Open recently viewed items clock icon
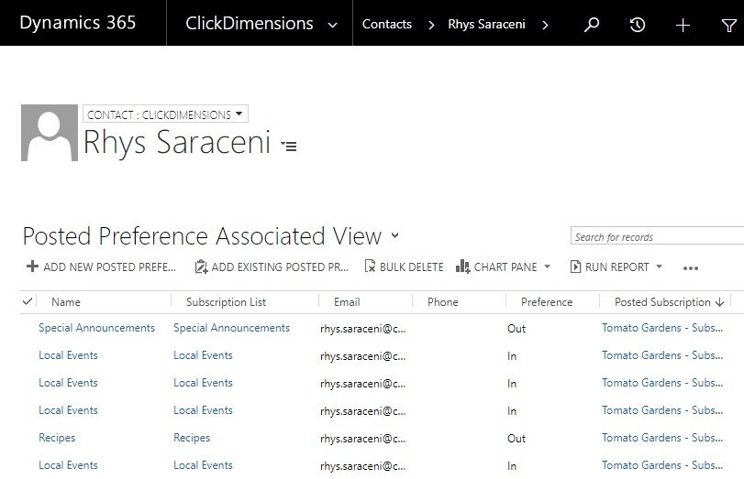Screen dimensions: 744x479 pos(637,24)
